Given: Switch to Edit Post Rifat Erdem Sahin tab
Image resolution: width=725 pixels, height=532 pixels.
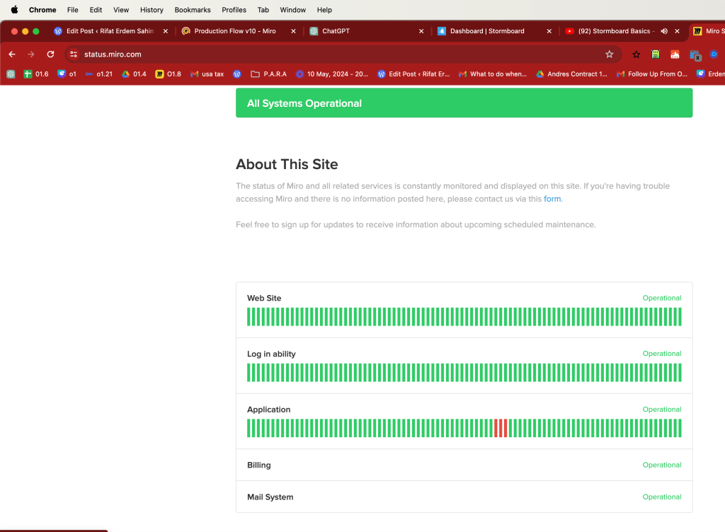Looking at the screenshot, I should click(x=110, y=31).
